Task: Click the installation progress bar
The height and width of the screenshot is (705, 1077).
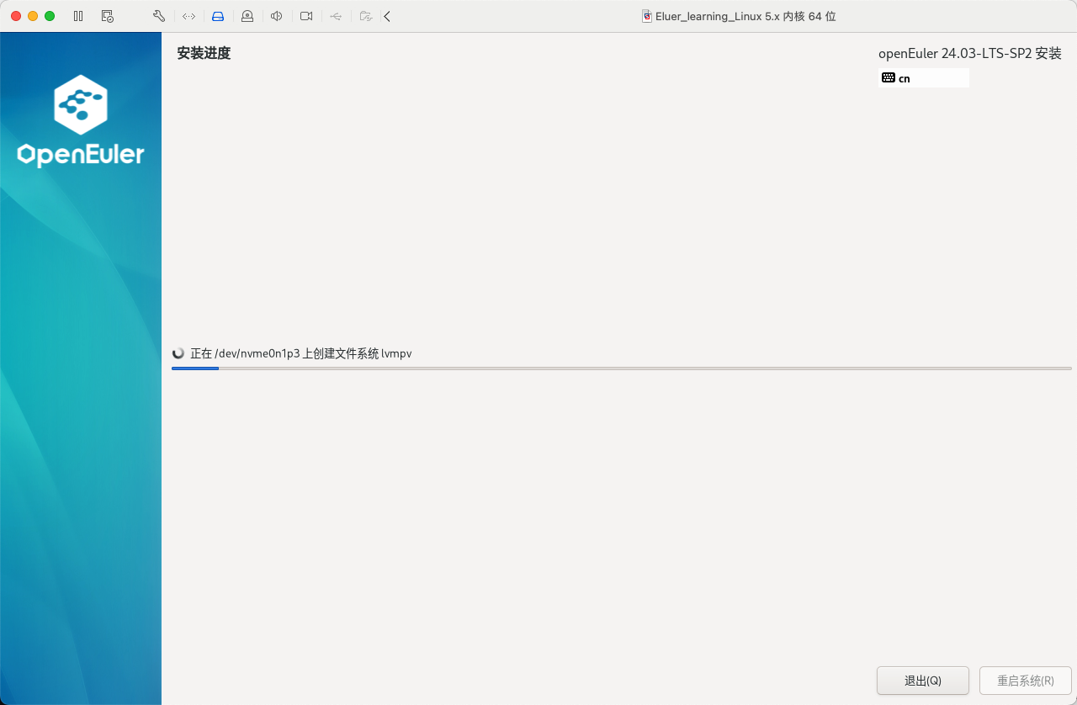Action: [x=622, y=368]
